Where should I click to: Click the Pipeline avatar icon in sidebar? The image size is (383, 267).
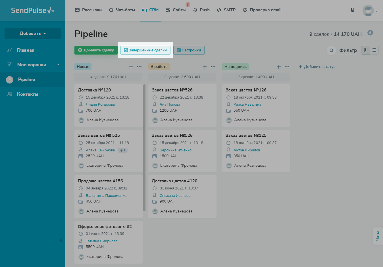[x=10, y=80]
